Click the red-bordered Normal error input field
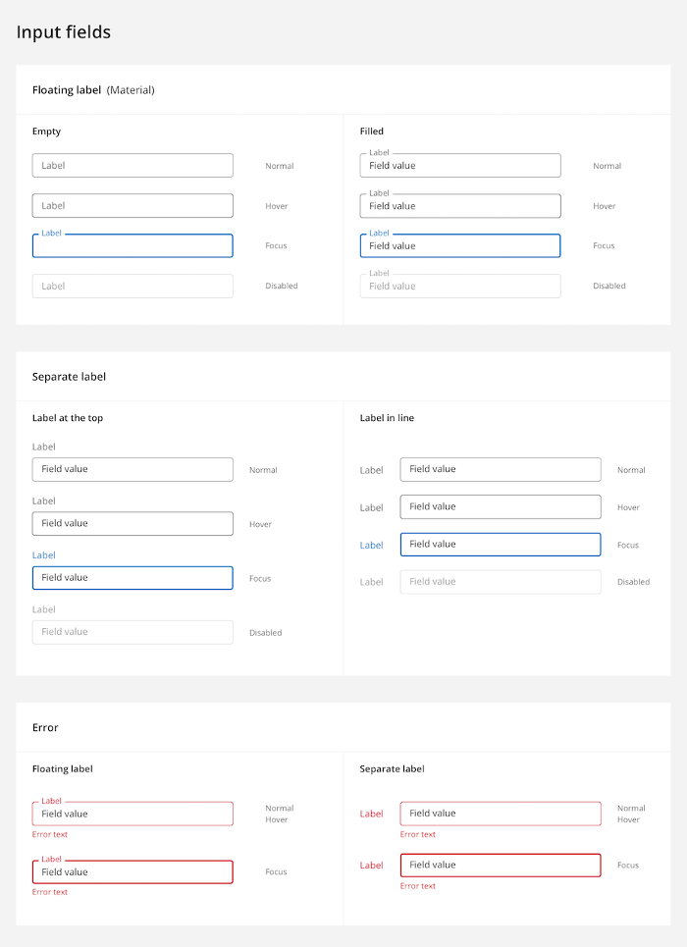 (132, 814)
